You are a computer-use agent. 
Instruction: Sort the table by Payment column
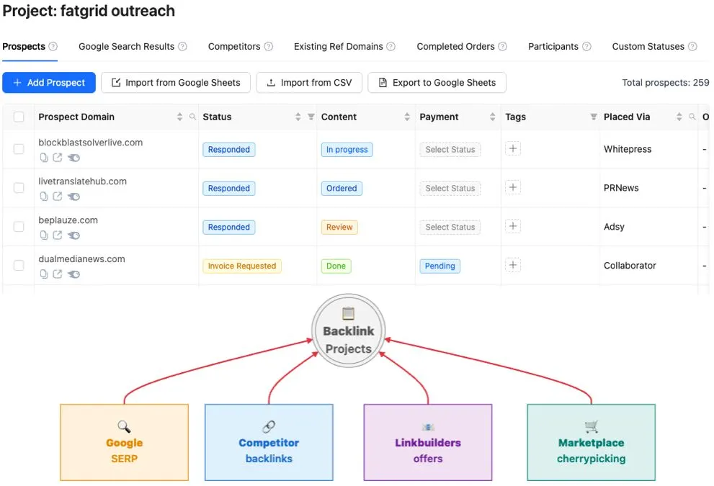click(493, 117)
